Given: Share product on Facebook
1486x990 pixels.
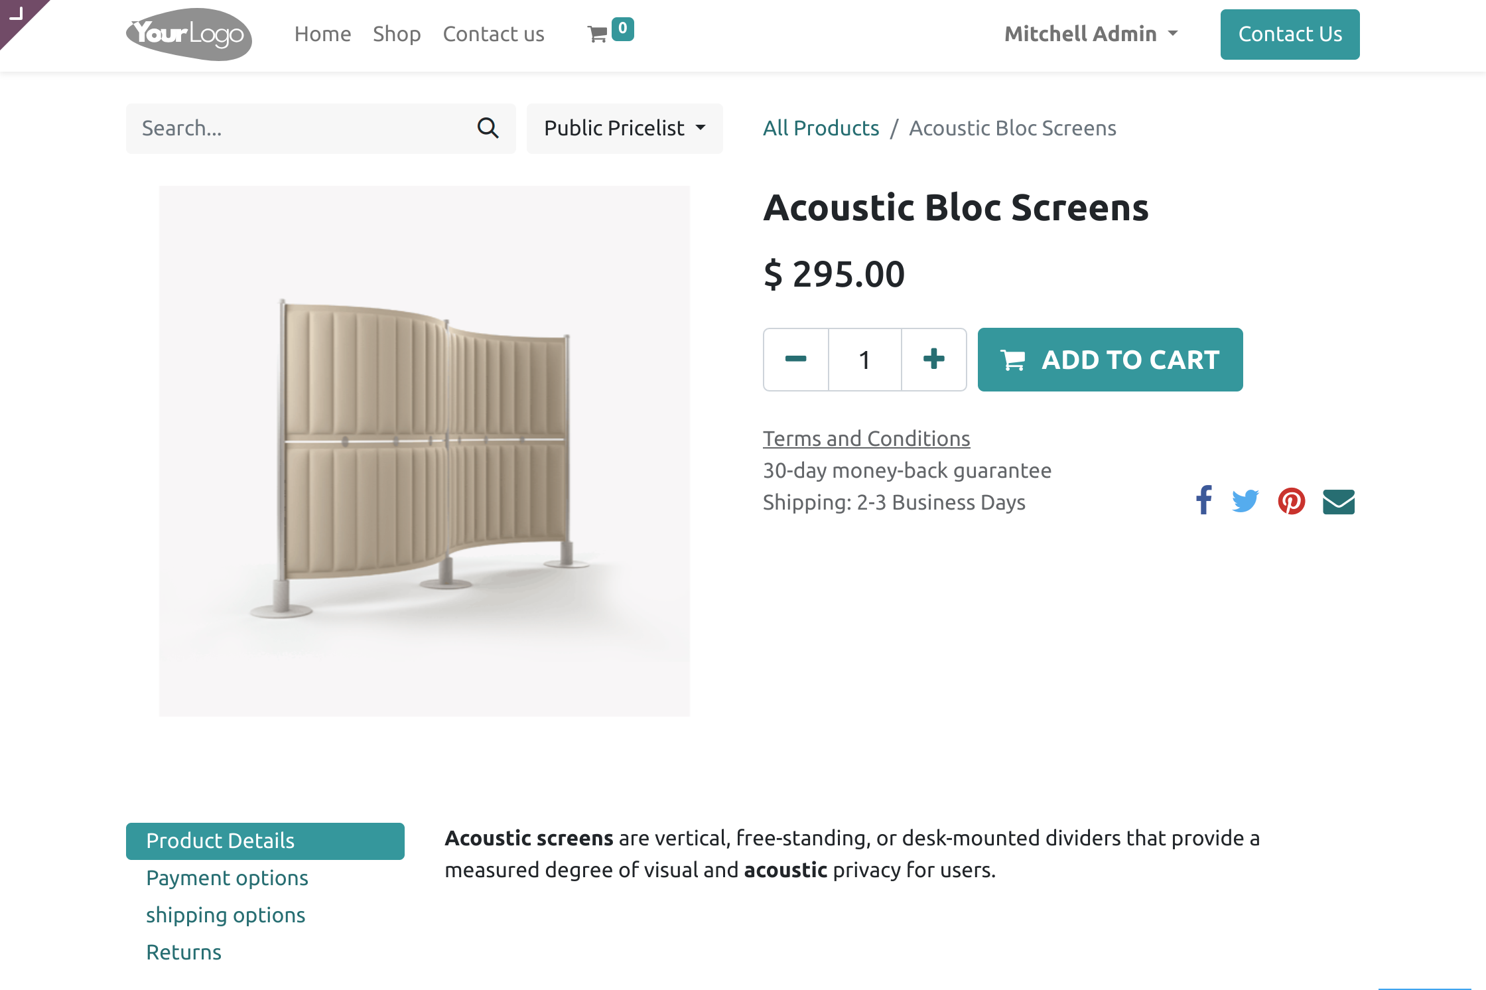Looking at the screenshot, I should 1203,501.
